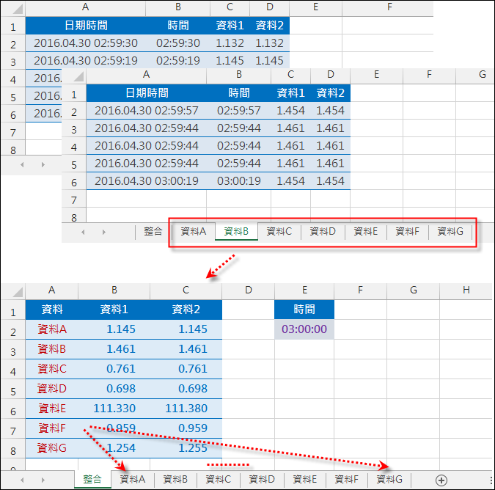
Task: Select the 資料G row's value 1.255
Action: coord(186,448)
